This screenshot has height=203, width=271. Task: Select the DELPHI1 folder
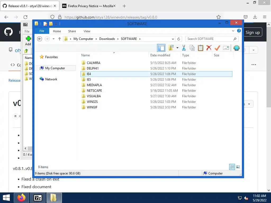pyautogui.click(x=156, y=68)
